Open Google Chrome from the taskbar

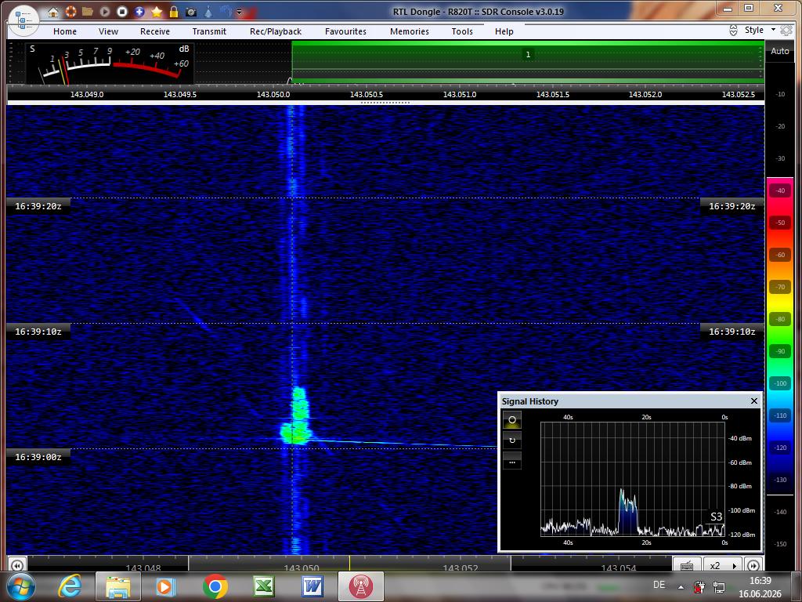tap(215, 586)
